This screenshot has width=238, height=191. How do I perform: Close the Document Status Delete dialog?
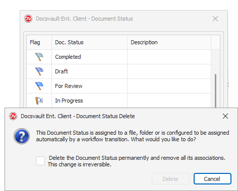(225, 116)
